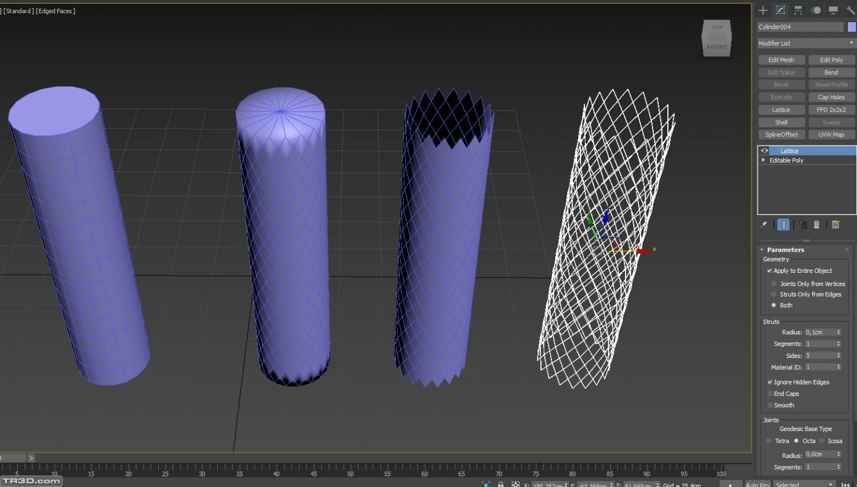Viewport: 857px width, 487px height.
Task: Click the Struts Radius input field
Action: [x=820, y=332]
